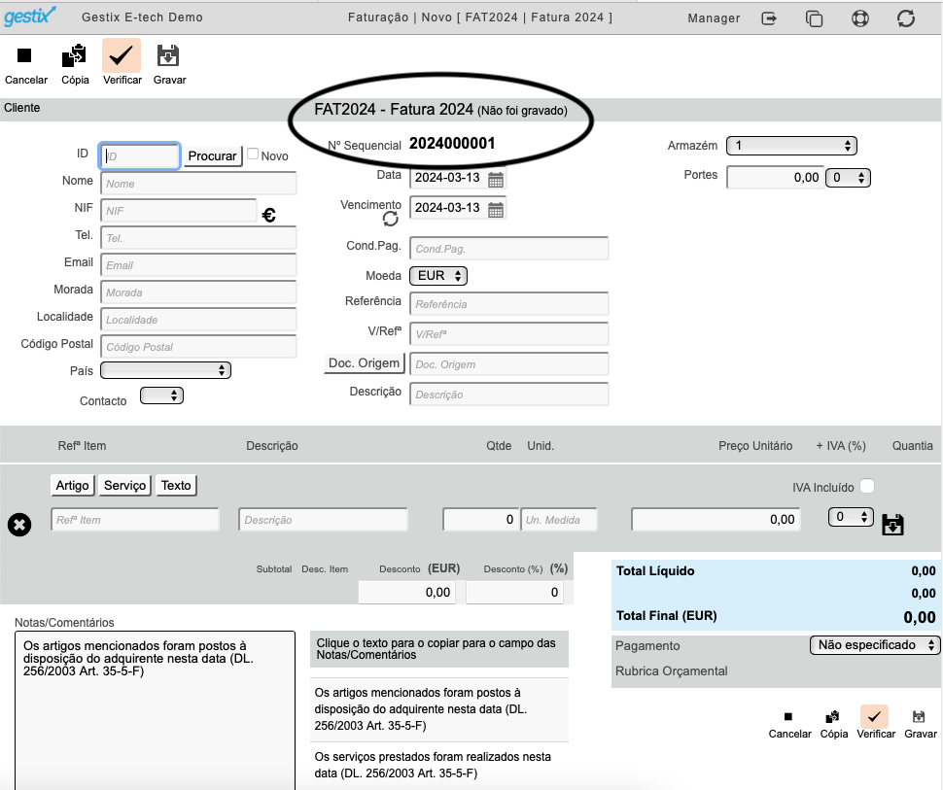
Task: Click the top Cancelar stop icon
Action: [x=24, y=55]
